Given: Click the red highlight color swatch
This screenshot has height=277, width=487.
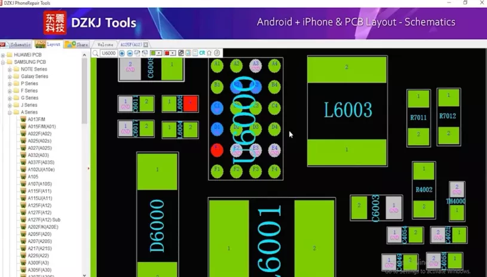Looking at the screenshot, I should (x=167, y=53).
